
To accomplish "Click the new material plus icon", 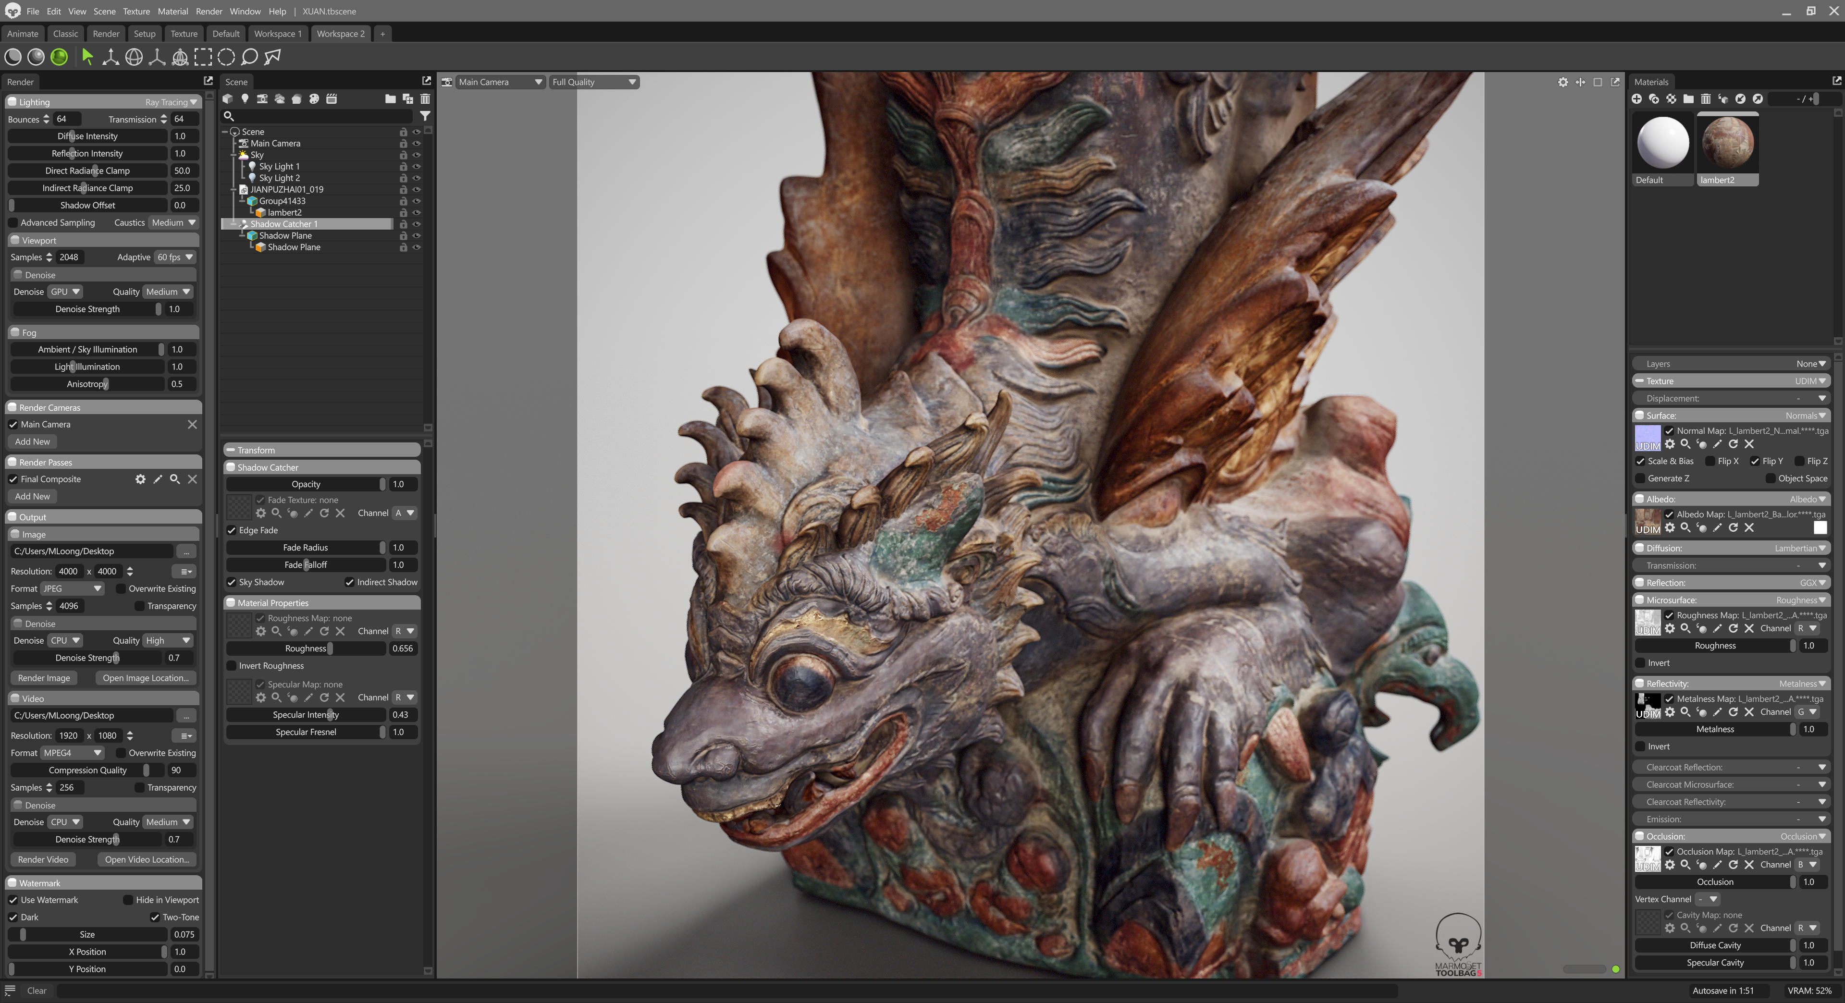I will point(1636,99).
